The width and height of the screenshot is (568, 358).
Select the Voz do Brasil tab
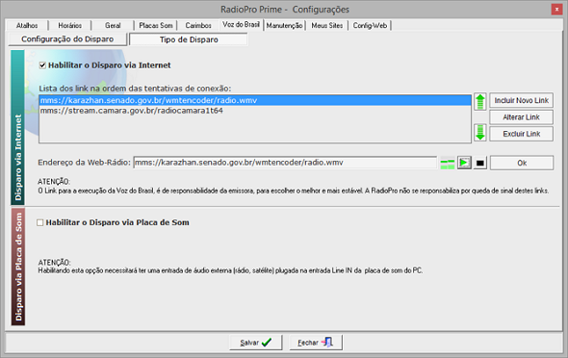point(241,24)
